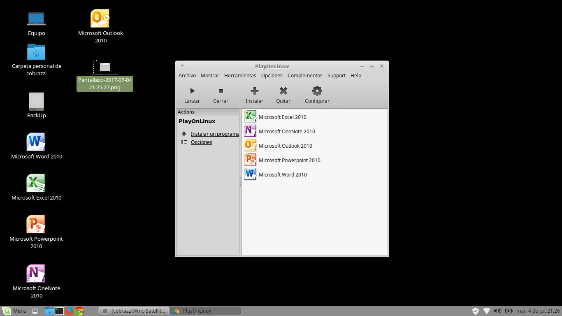This screenshot has height=316, width=562.
Task: Click the Microsoft OneNote 2010 desktop icon
Action: point(36,274)
